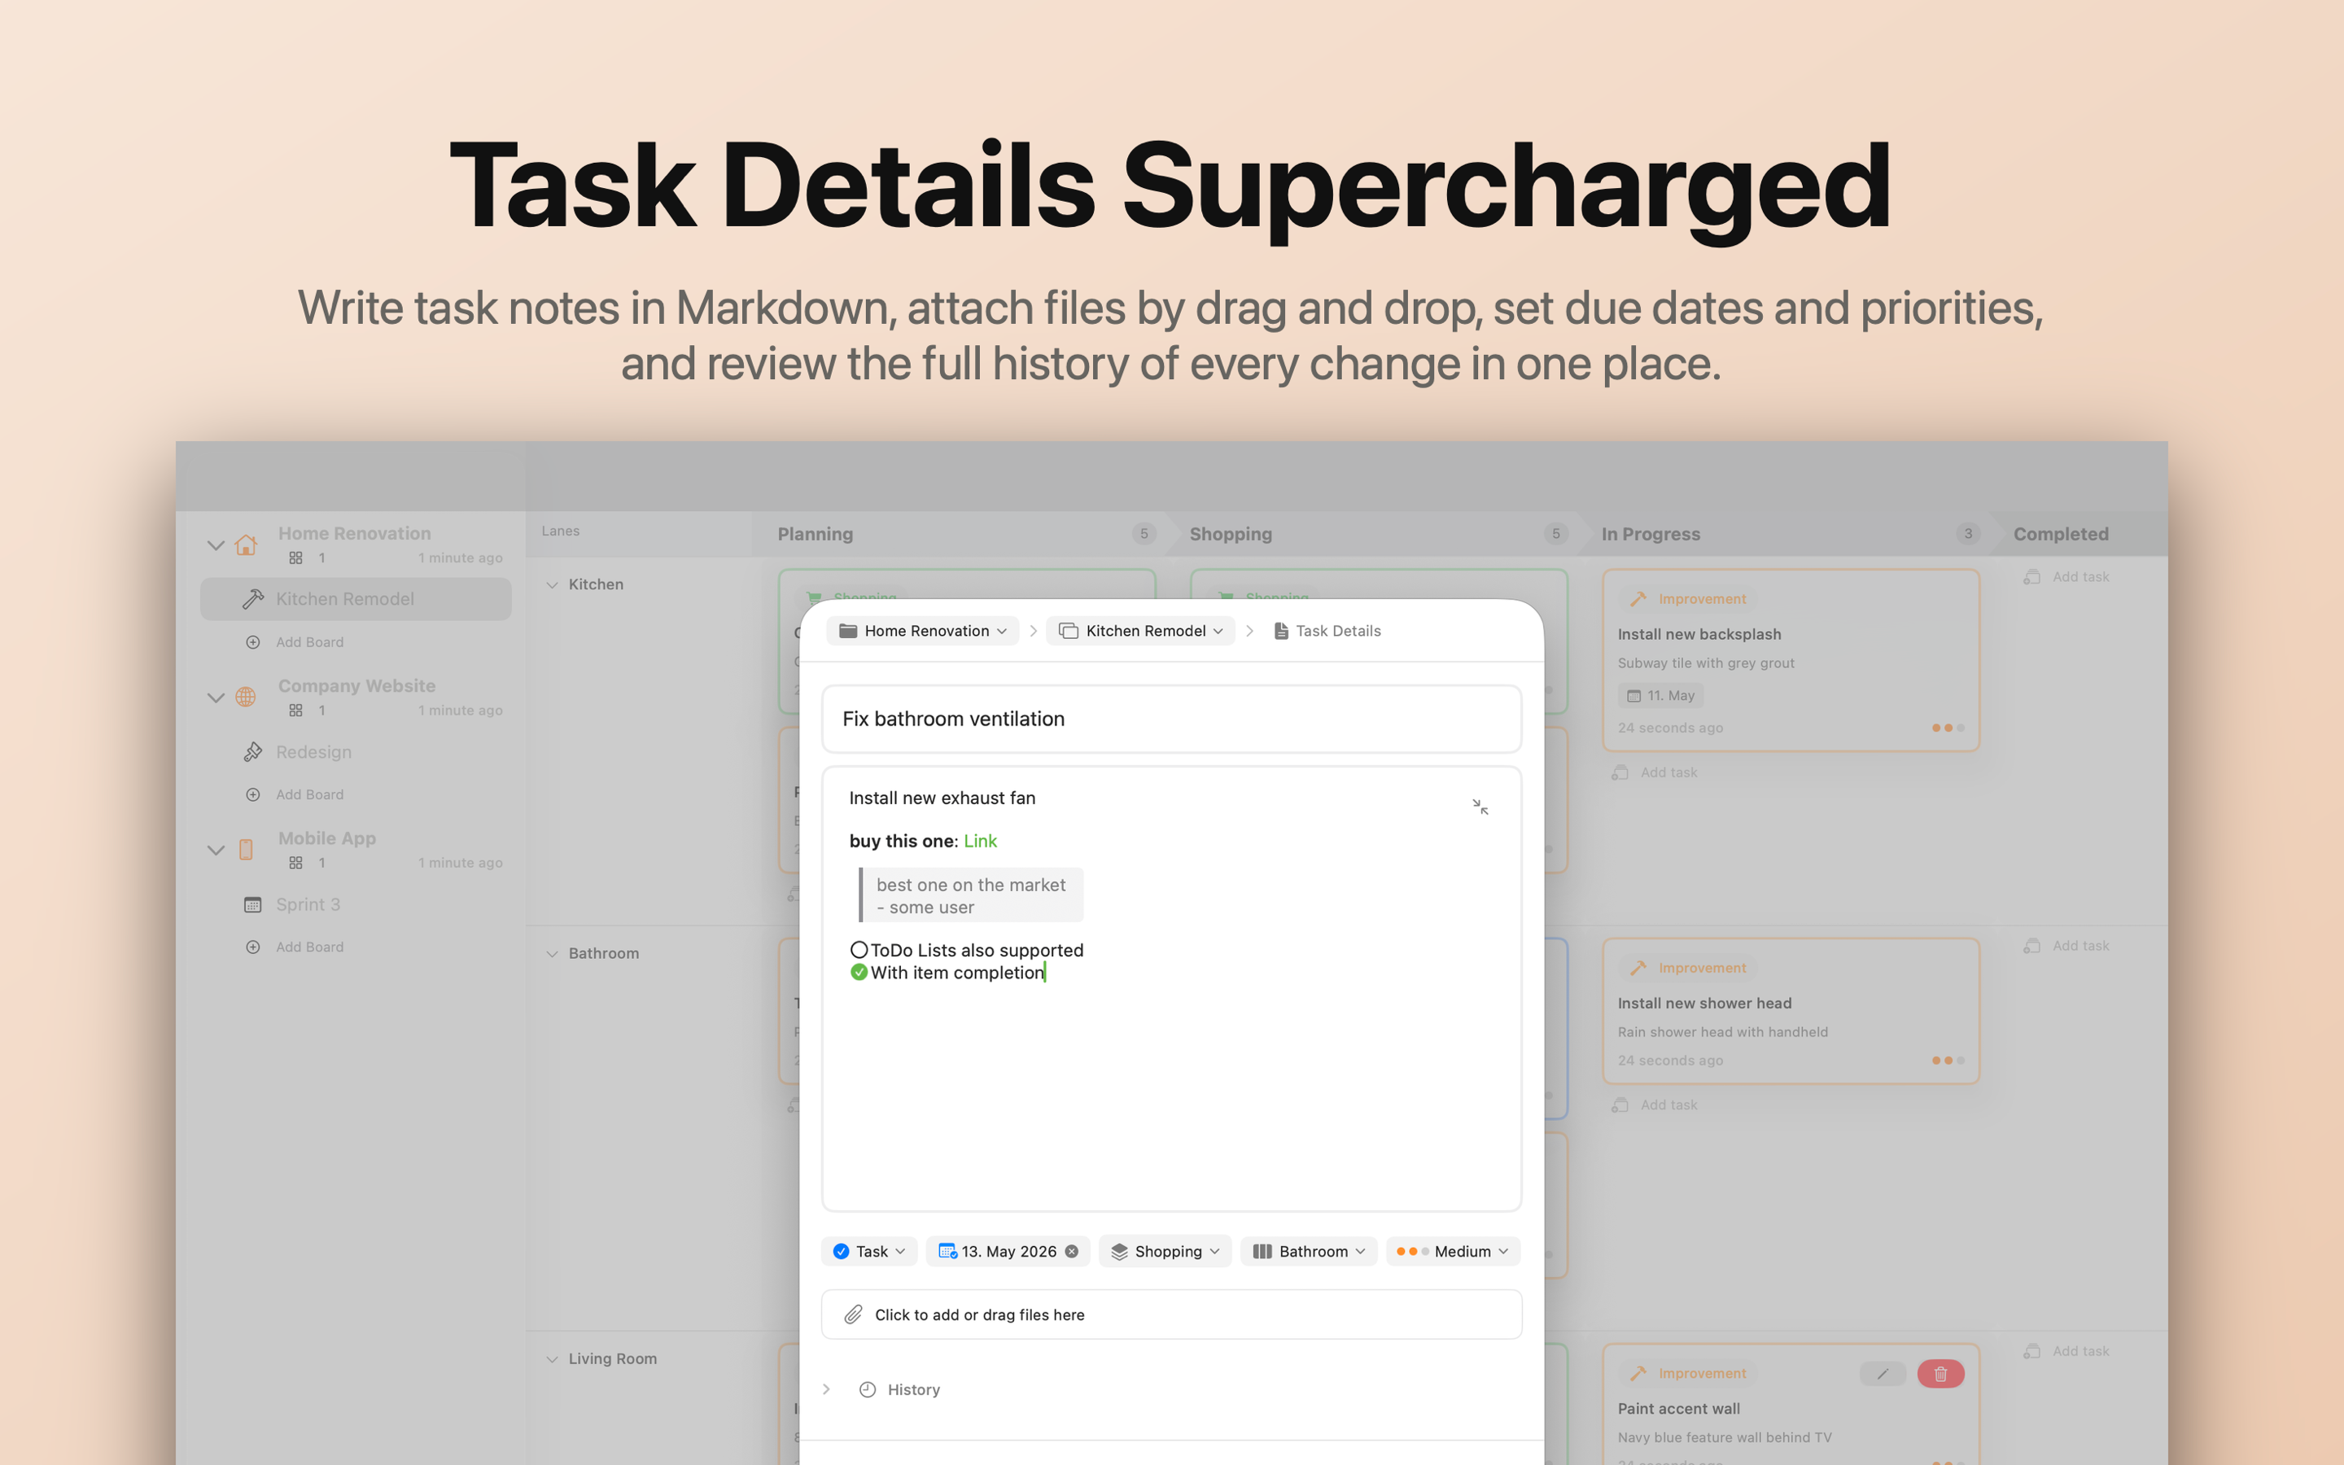Open the Kitchen Remodel breadcrumb dropdown
The width and height of the screenshot is (2344, 1465).
(1140, 631)
